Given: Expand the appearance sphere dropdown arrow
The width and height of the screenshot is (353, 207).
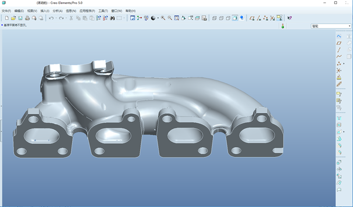Looking at the screenshot, I should pos(158,18).
